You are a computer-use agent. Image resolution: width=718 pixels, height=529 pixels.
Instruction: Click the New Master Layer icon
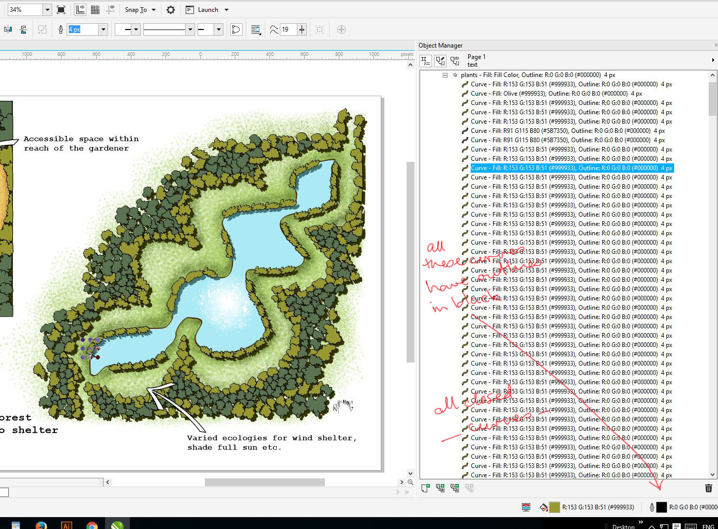pos(440,488)
